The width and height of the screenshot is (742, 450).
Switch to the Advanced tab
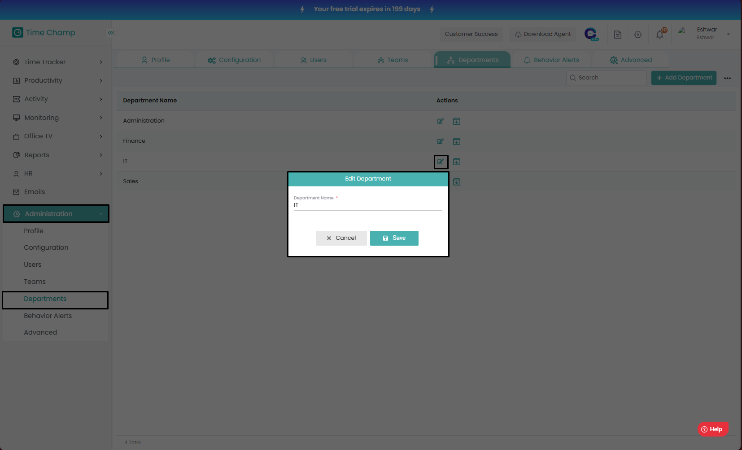click(631, 60)
